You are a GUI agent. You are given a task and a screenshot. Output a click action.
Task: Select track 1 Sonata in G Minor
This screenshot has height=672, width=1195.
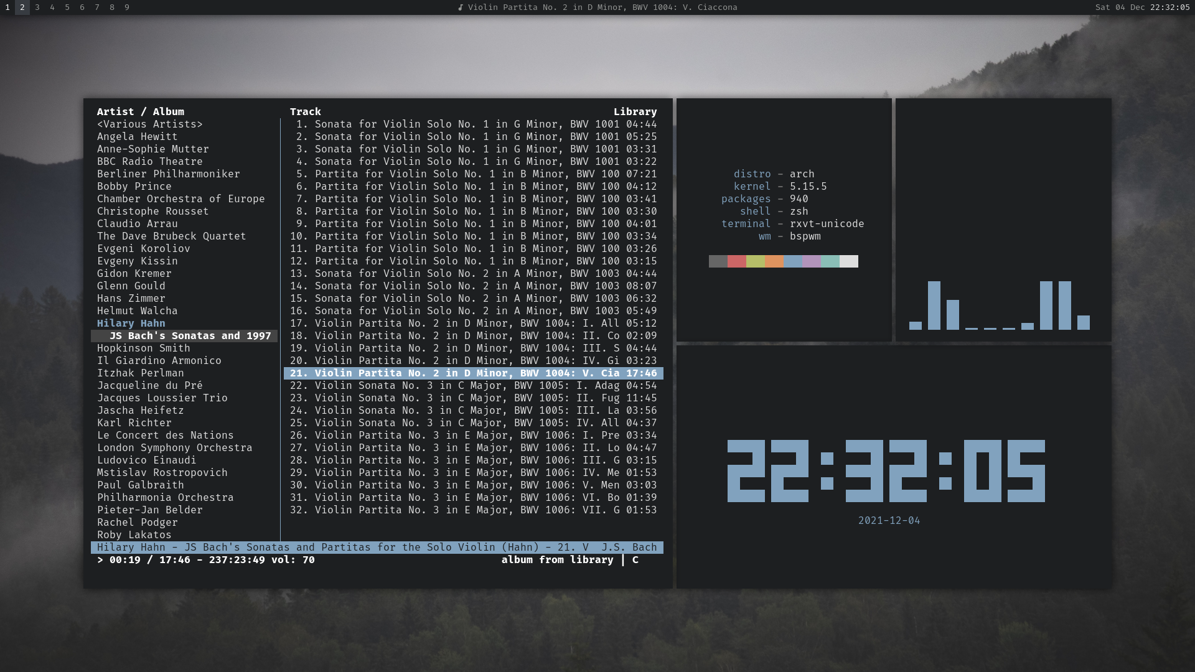(x=473, y=124)
